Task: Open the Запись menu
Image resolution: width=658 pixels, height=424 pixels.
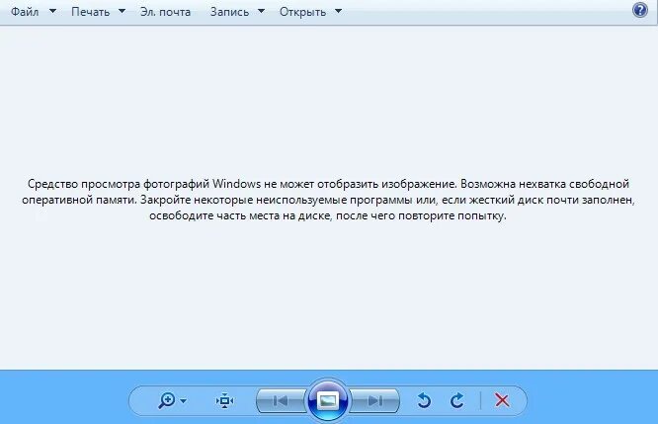Action: coord(229,12)
